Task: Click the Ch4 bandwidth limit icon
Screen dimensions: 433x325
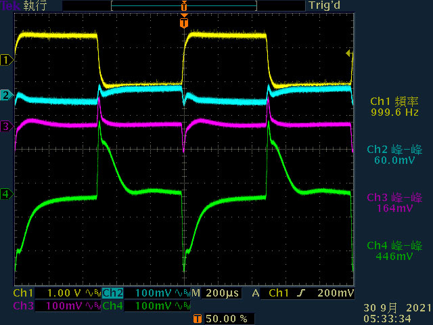Action: (x=182, y=306)
